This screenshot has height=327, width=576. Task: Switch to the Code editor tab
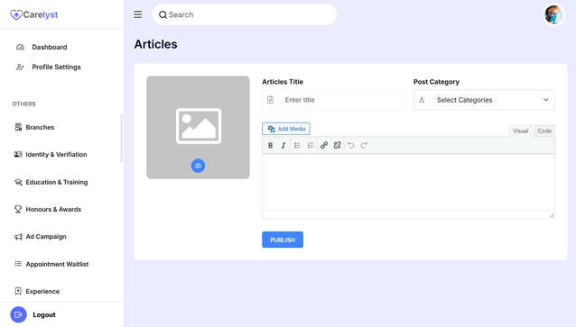click(x=544, y=131)
